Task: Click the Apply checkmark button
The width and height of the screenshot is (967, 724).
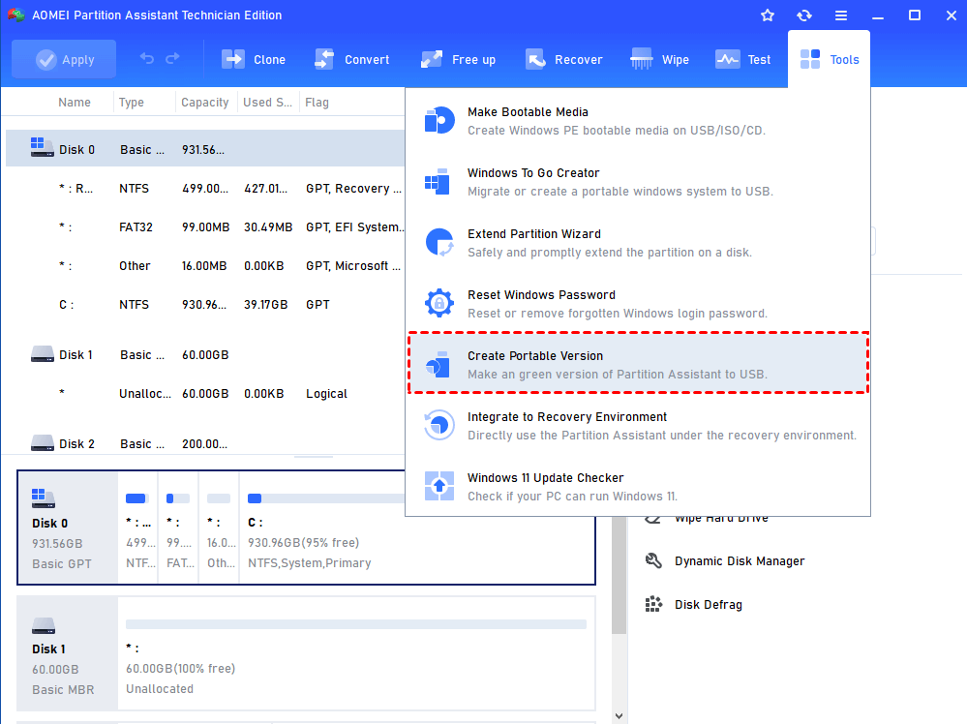Action: click(64, 59)
